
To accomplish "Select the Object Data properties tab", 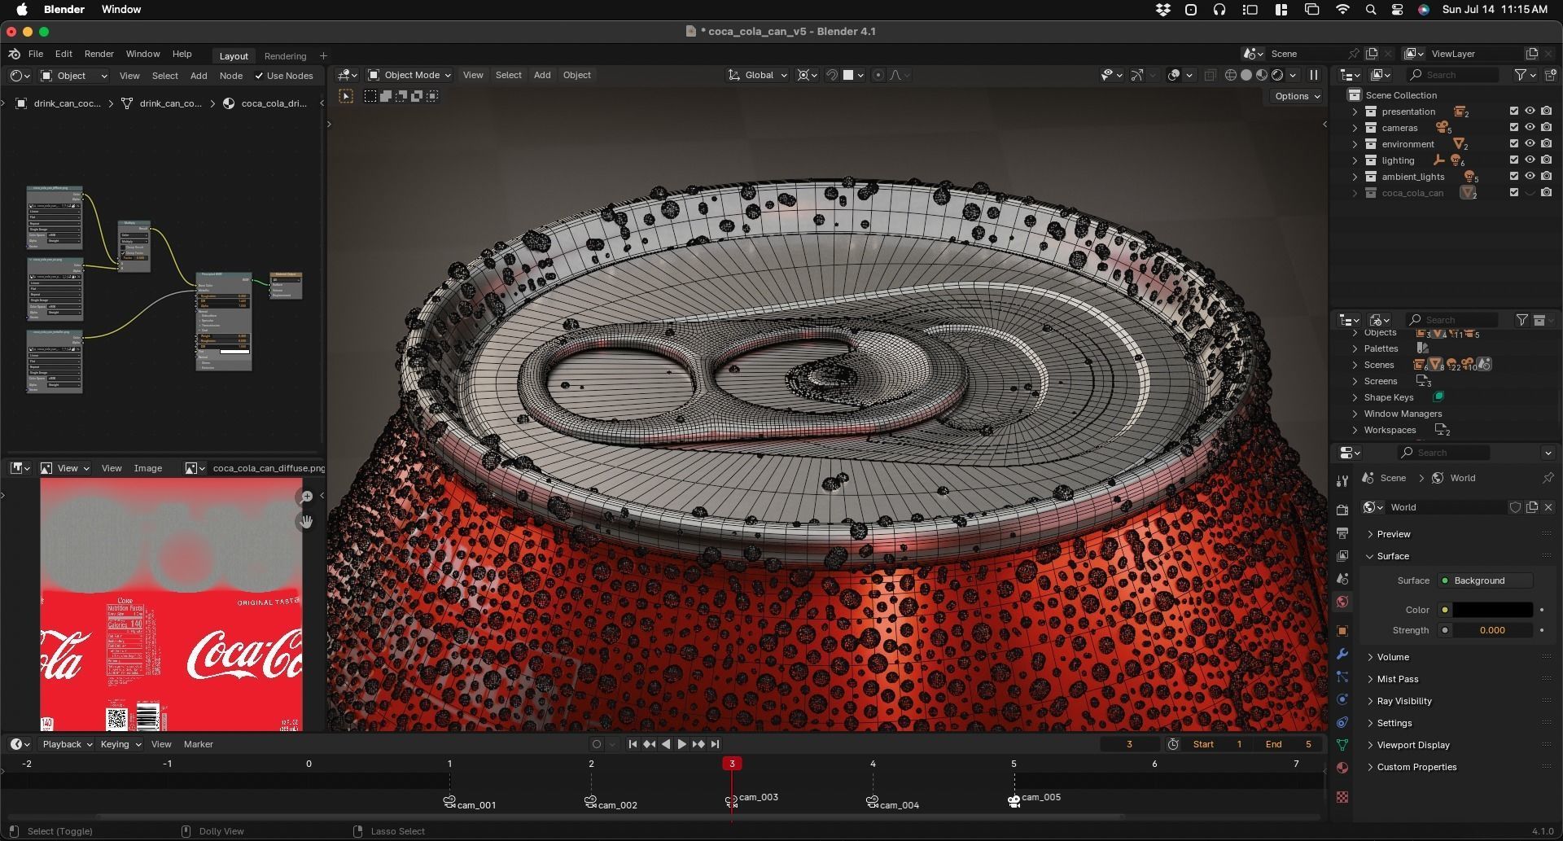I will 1342,745.
